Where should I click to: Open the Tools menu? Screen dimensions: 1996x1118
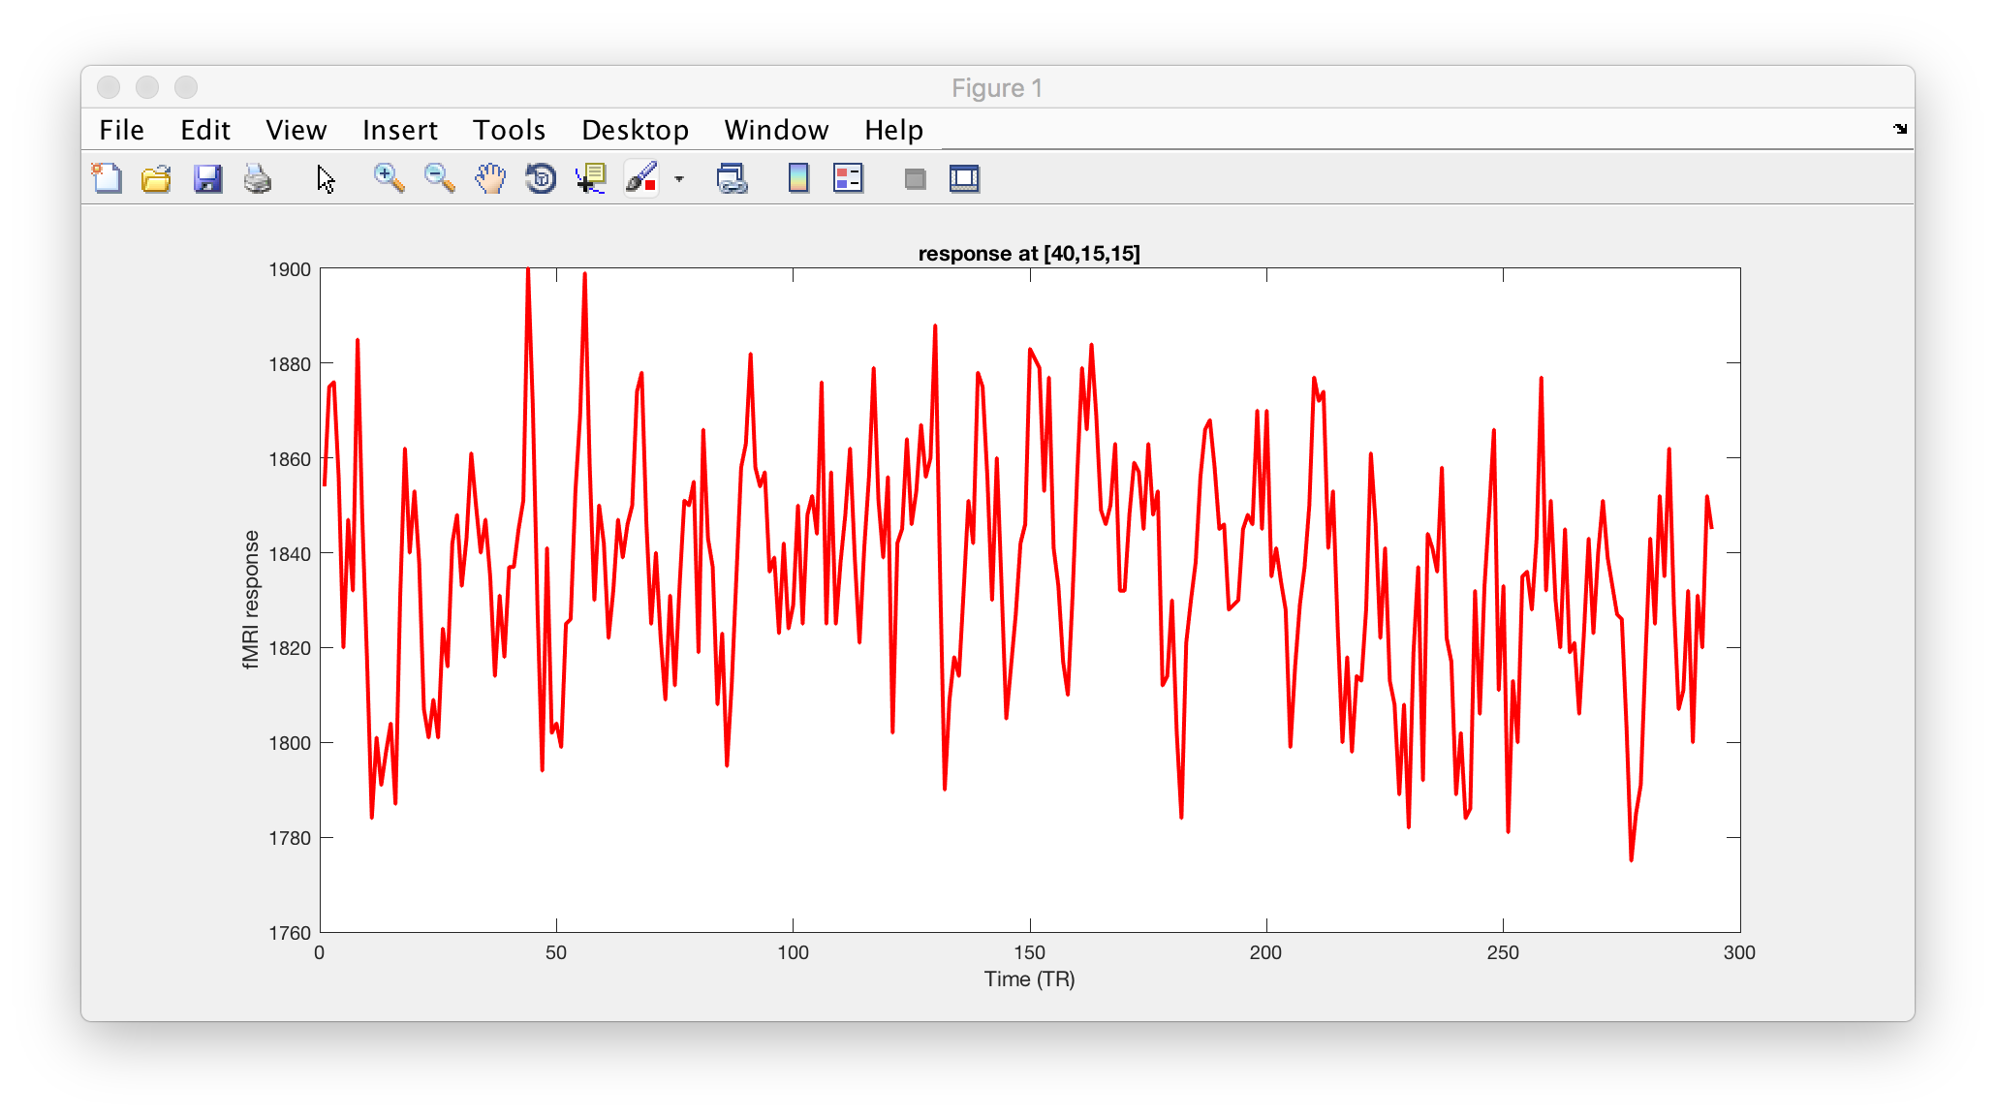(x=509, y=130)
